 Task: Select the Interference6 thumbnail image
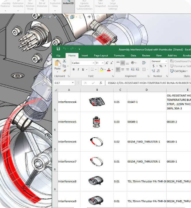point(97,141)
